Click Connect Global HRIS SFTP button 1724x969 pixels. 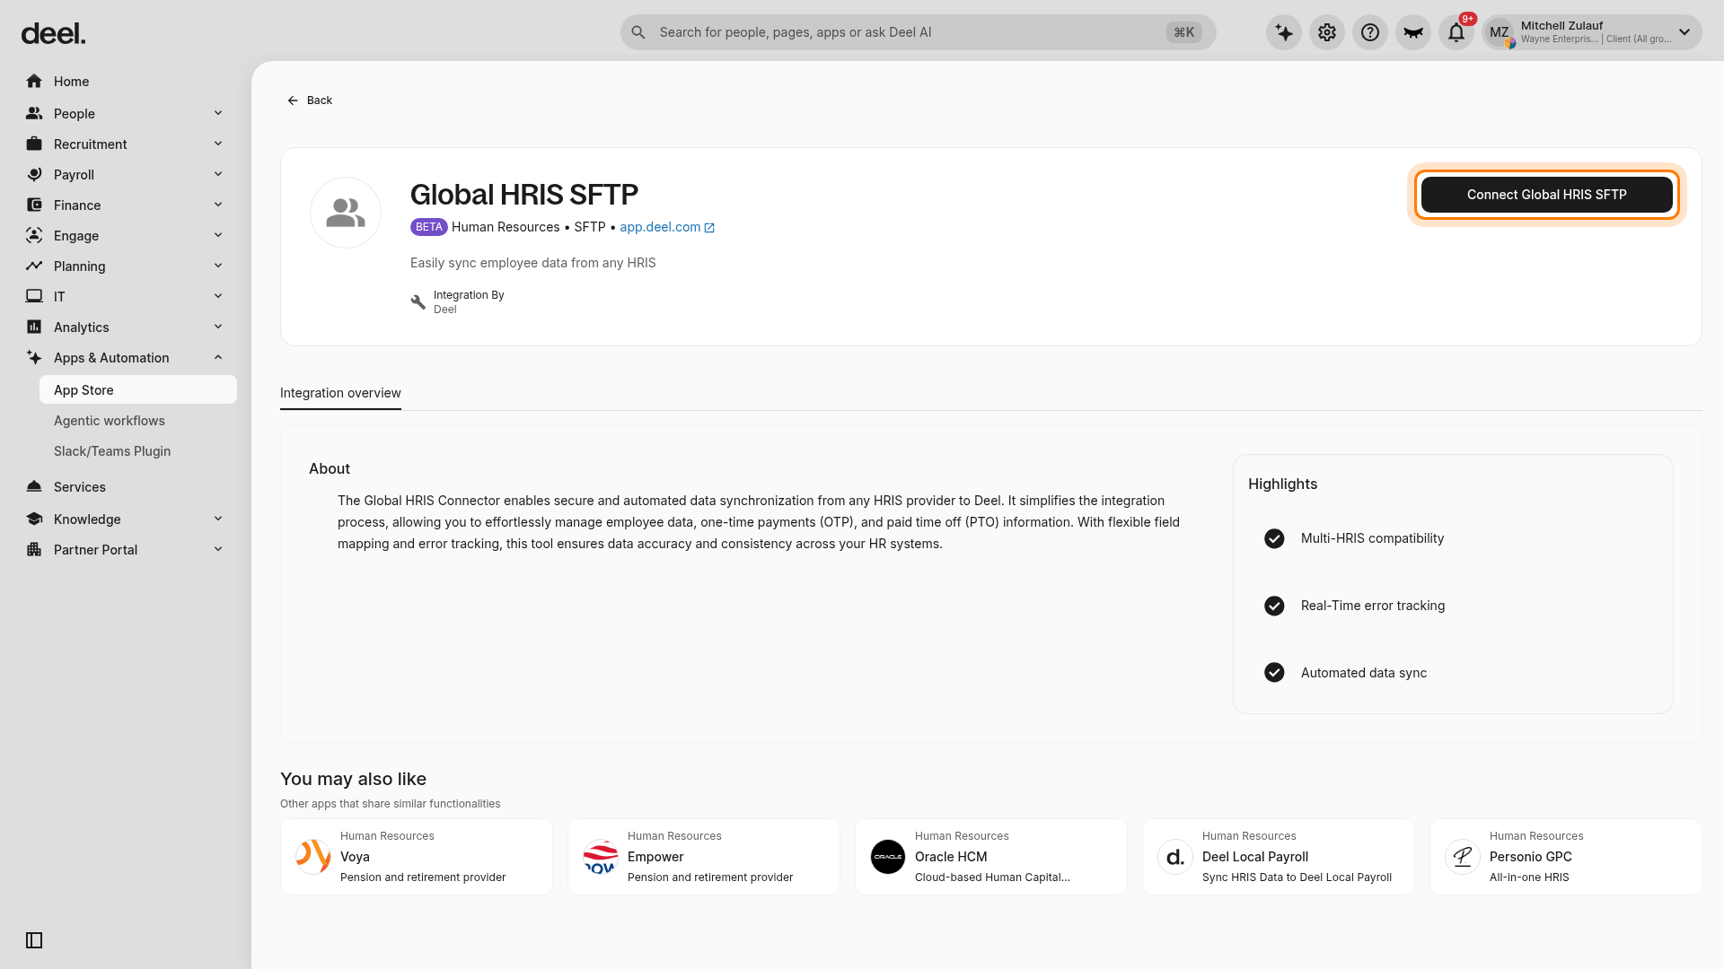click(1547, 195)
